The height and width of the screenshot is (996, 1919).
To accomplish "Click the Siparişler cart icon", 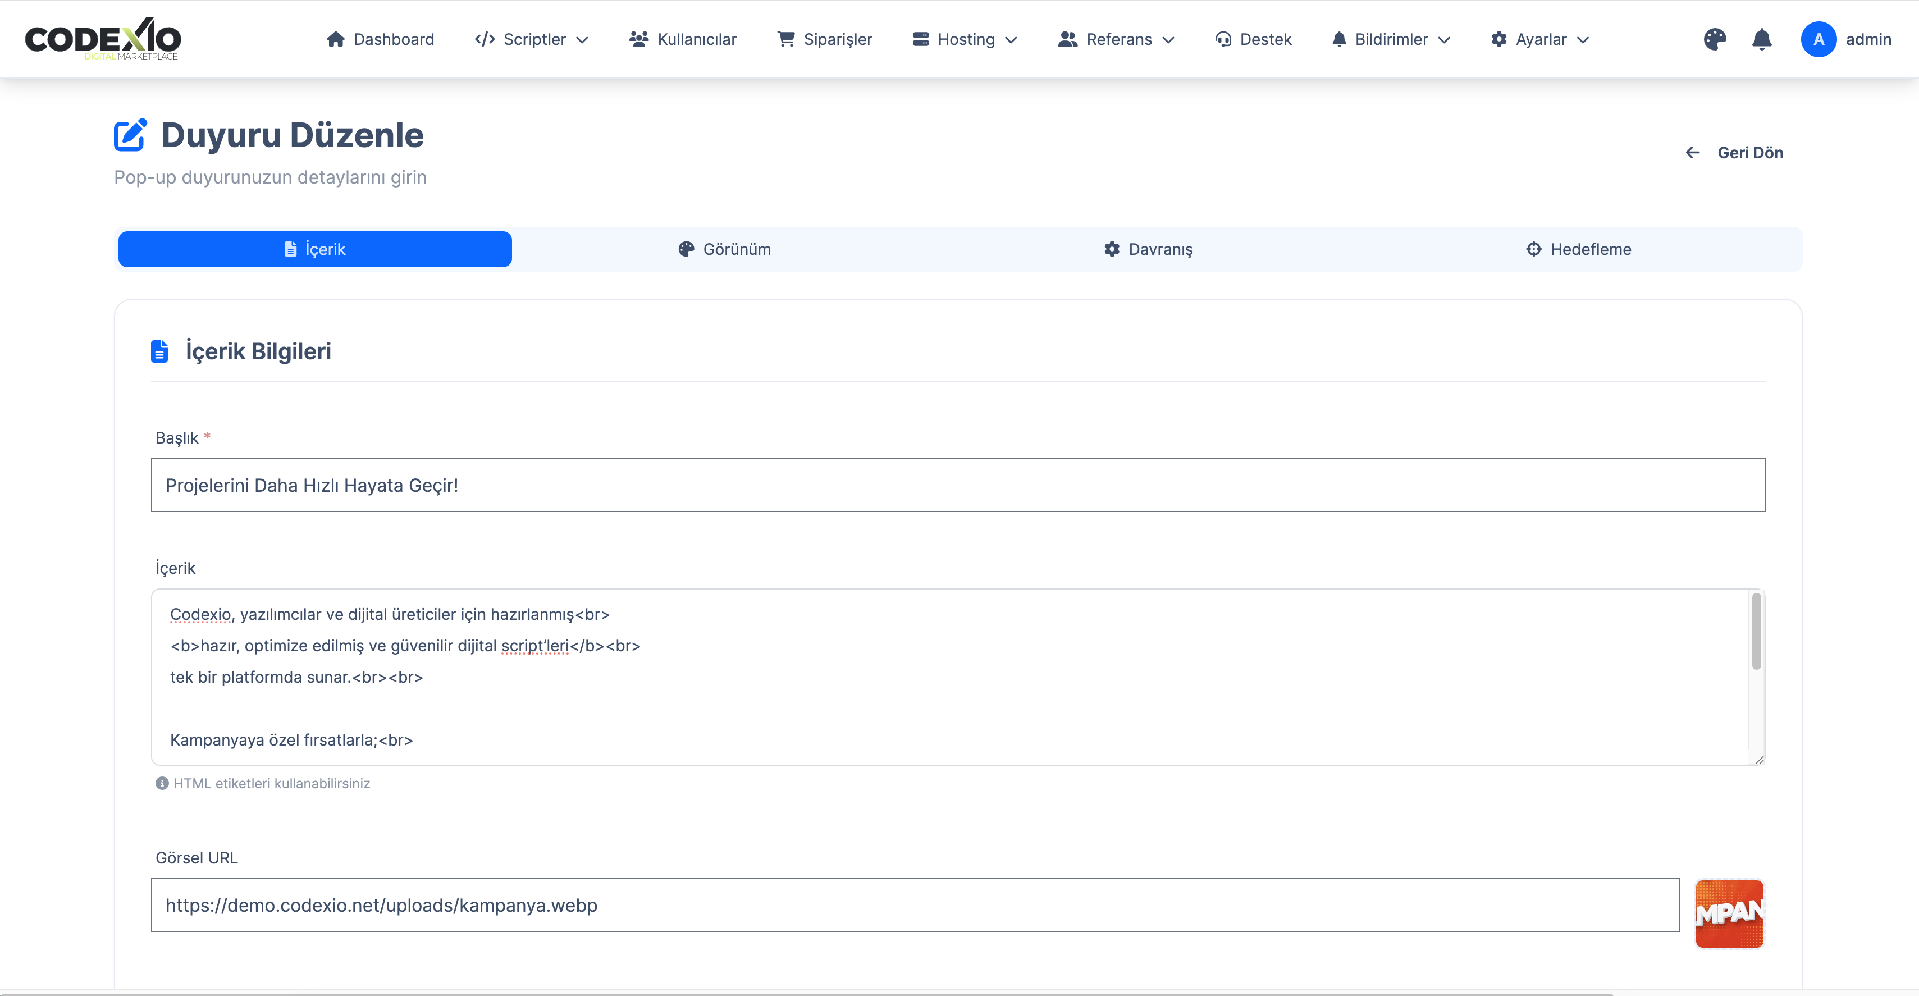I will pyautogui.click(x=785, y=39).
